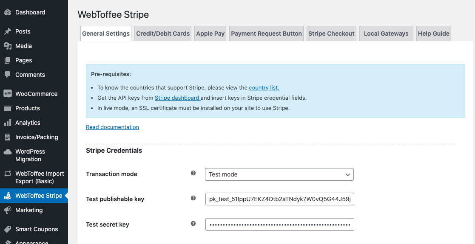The width and height of the screenshot is (475, 244).
Task: Click the Smart Coupons tag icon
Action: [8, 229]
